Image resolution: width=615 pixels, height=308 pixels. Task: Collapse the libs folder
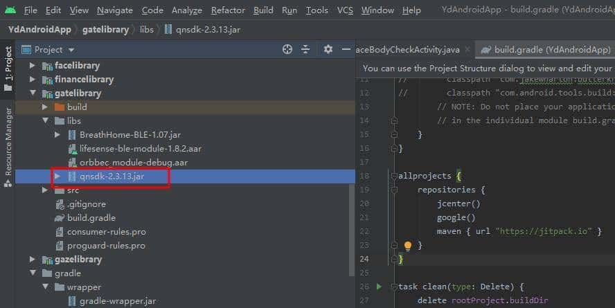[45, 120]
